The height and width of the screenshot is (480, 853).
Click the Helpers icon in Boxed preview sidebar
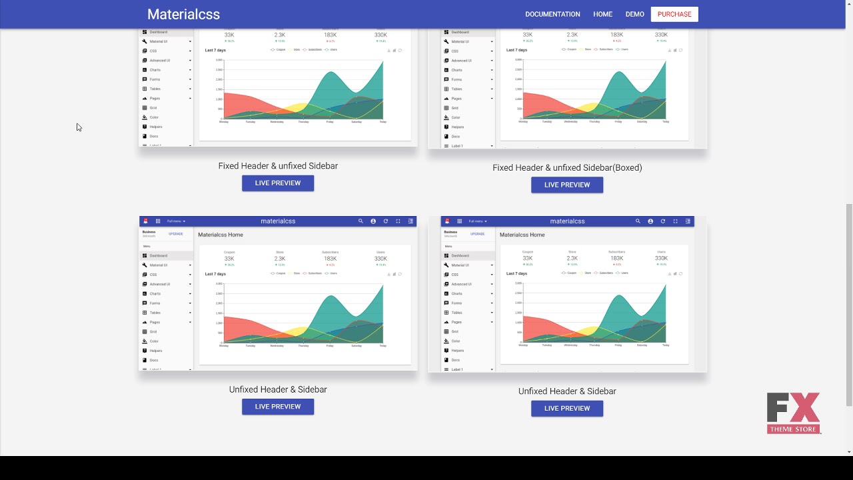(446, 127)
